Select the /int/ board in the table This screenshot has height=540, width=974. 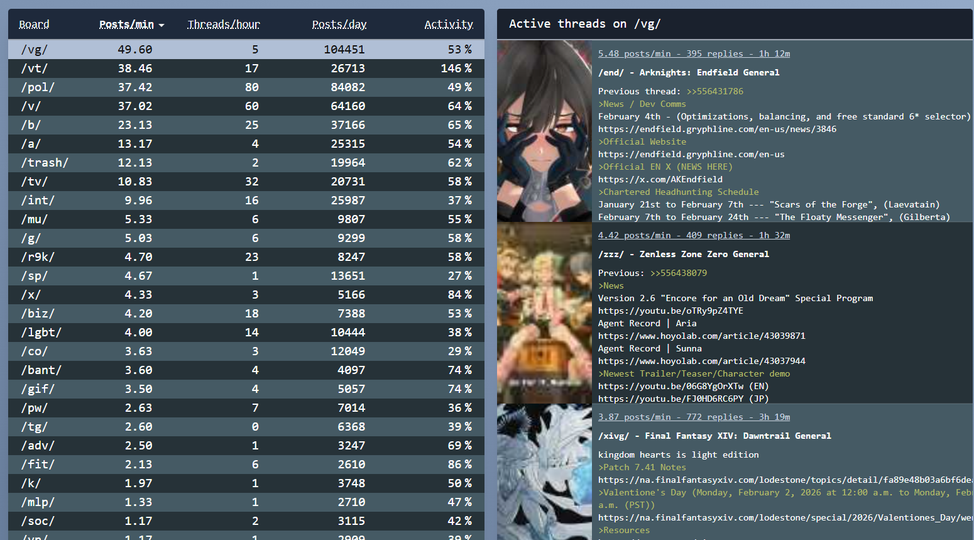246,200
